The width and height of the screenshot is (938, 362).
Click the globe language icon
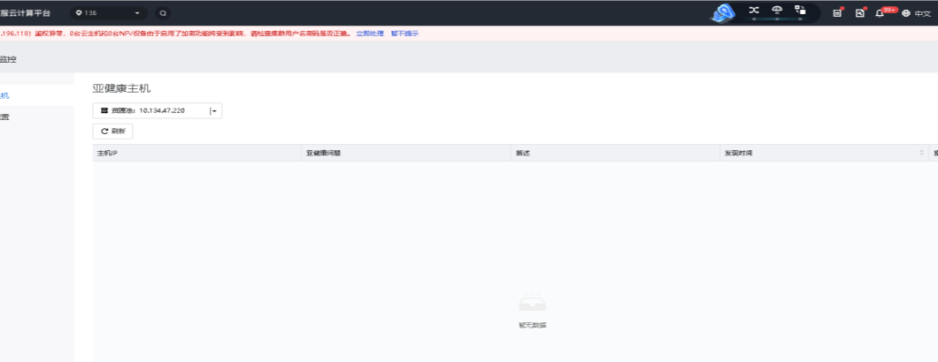(x=905, y=13)
